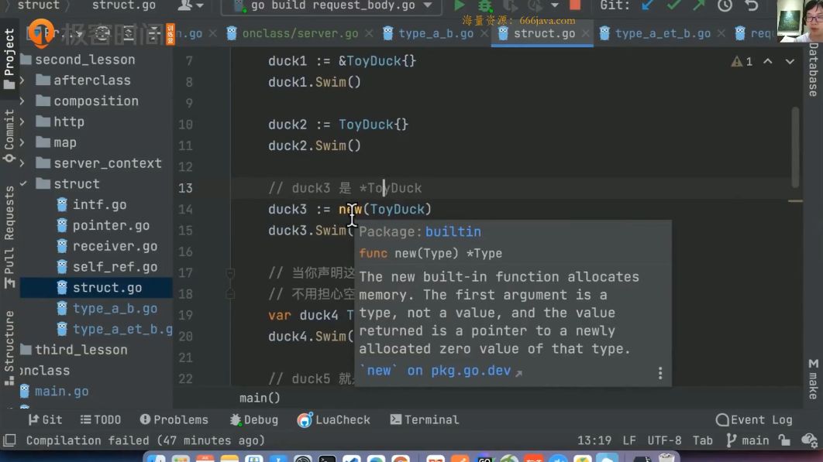Collapse the struct folder
Image resolution: width=823 pixels, height=462 pixels.
[x=23, y=184]
